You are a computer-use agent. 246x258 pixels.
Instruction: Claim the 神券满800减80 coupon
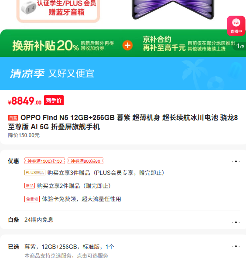point(85,161)
